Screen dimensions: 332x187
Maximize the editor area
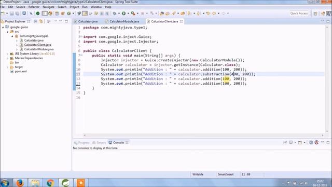pyautogui.click(x=328, y=21)
